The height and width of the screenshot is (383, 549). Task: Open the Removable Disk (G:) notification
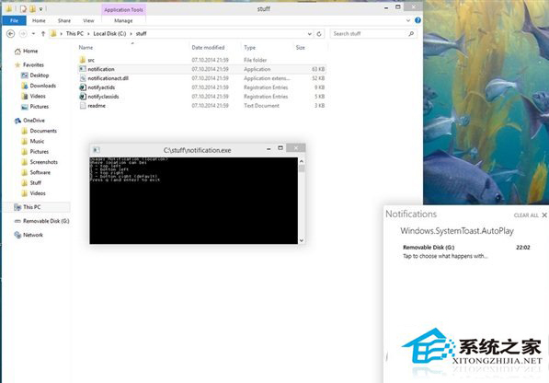coord(466,251)
